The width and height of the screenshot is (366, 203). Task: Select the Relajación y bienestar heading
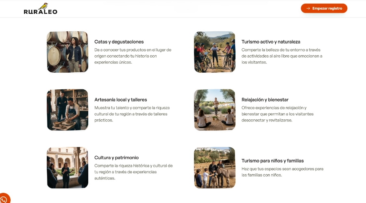click(265, 100)
